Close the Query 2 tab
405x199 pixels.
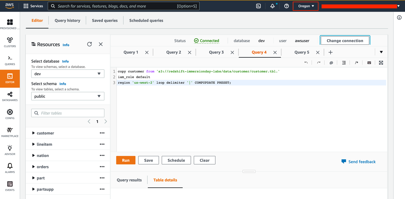(x=189, y=52)
